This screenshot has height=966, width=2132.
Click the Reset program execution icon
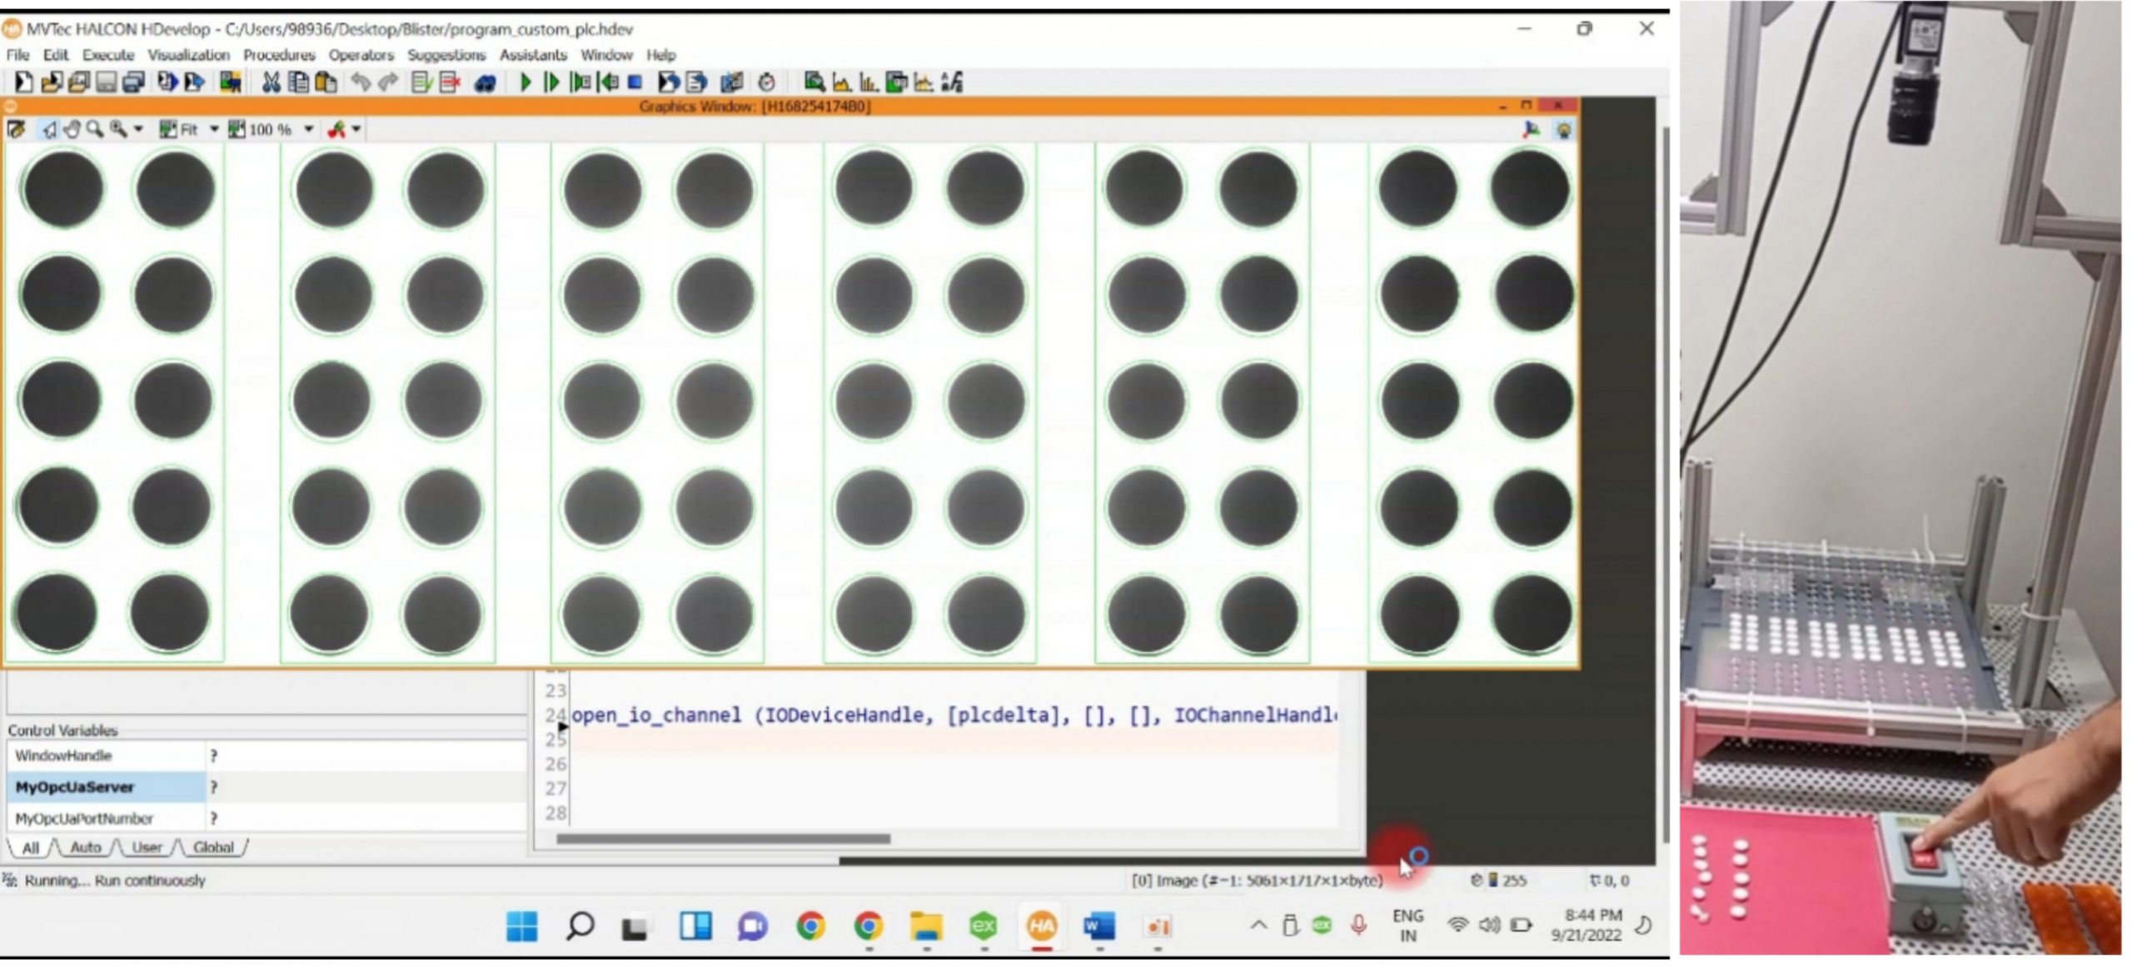[x=668, y=82]
